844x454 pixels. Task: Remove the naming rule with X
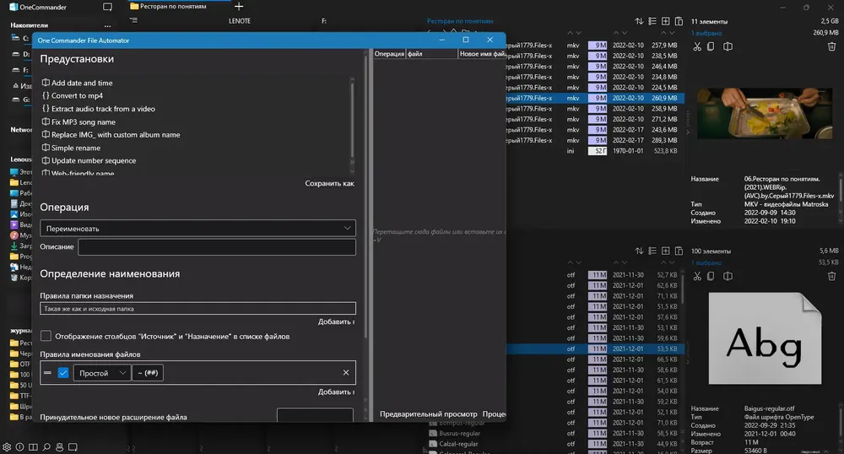click(x=345, y=373)
